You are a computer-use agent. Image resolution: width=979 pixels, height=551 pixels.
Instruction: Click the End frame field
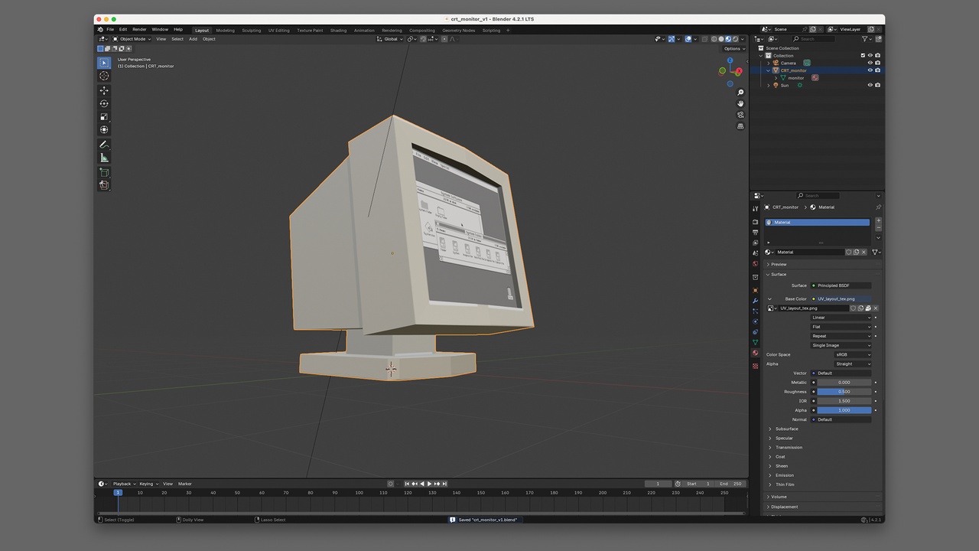click(x=730, y=484)
